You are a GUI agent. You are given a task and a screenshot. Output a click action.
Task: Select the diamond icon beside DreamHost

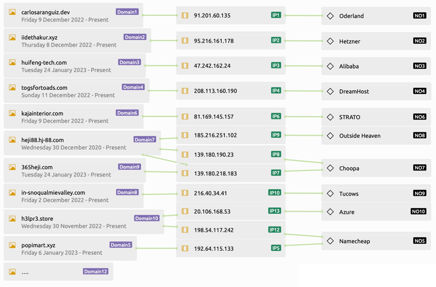(x=330, y=91)
